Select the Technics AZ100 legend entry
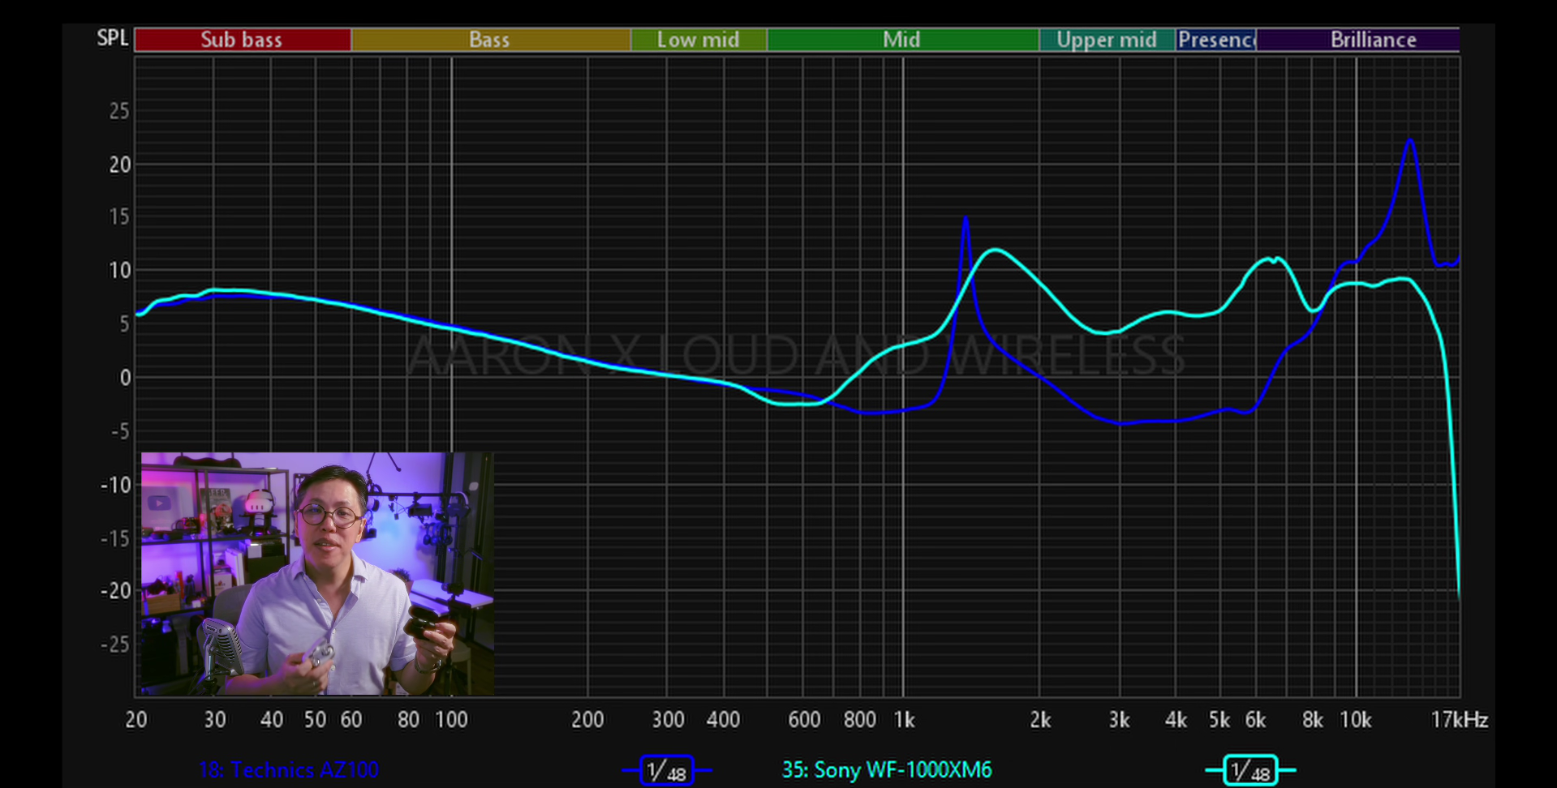 click(289, 769)
